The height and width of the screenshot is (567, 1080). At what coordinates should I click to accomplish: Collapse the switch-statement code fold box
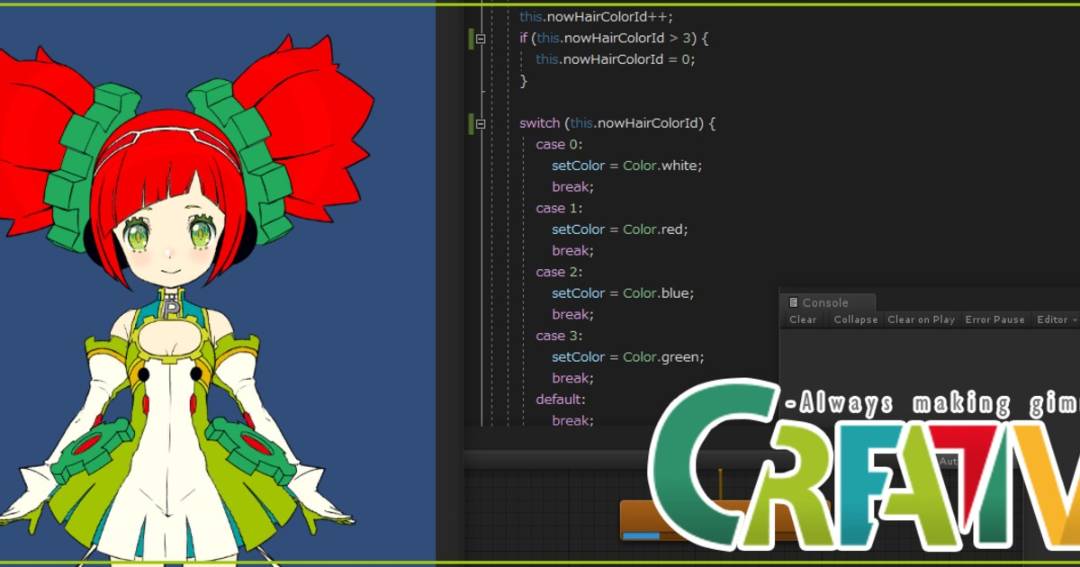(481, 123)
